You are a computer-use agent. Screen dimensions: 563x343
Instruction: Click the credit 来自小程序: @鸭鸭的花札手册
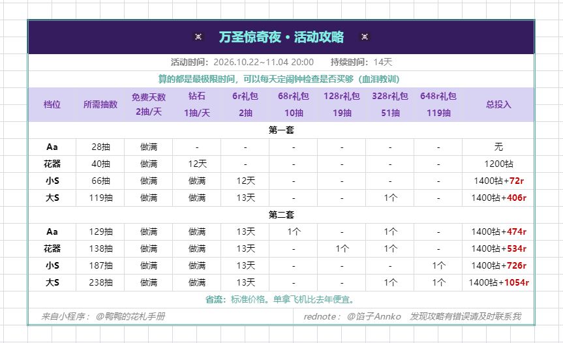click(x=103, y=316)
